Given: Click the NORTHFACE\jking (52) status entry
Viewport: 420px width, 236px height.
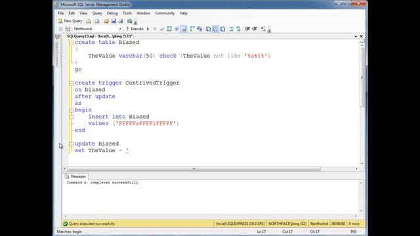Looking at the screenshot, I should 287,224.
